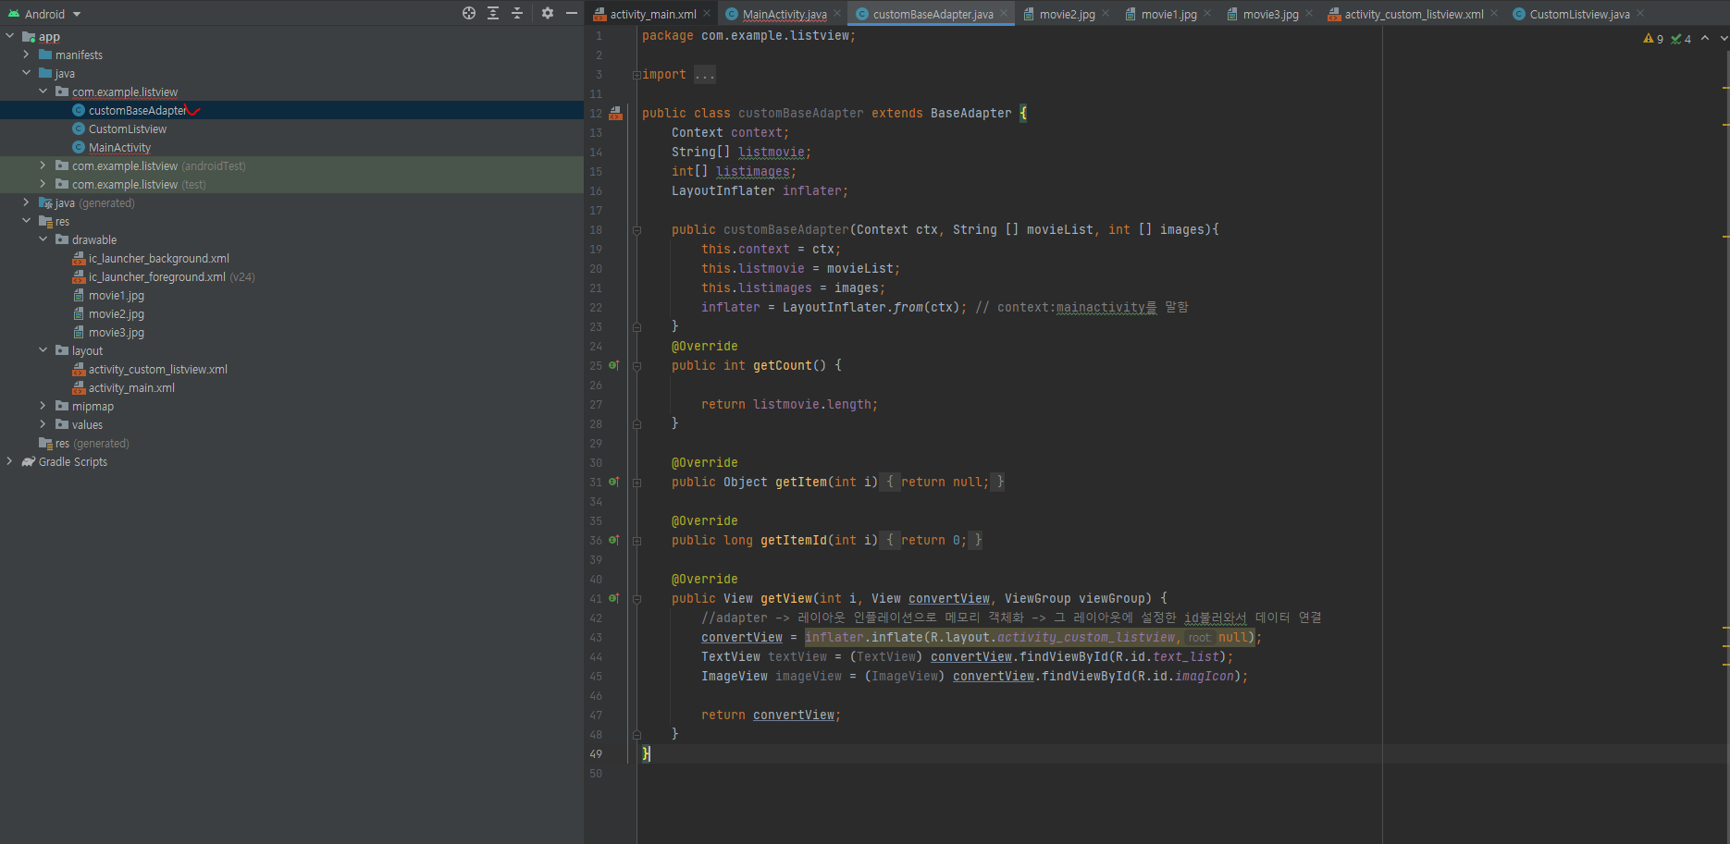Screen dimensions: 1730x844
Task: Close the CustomListview.java tab
Action: click(1640, 13)
